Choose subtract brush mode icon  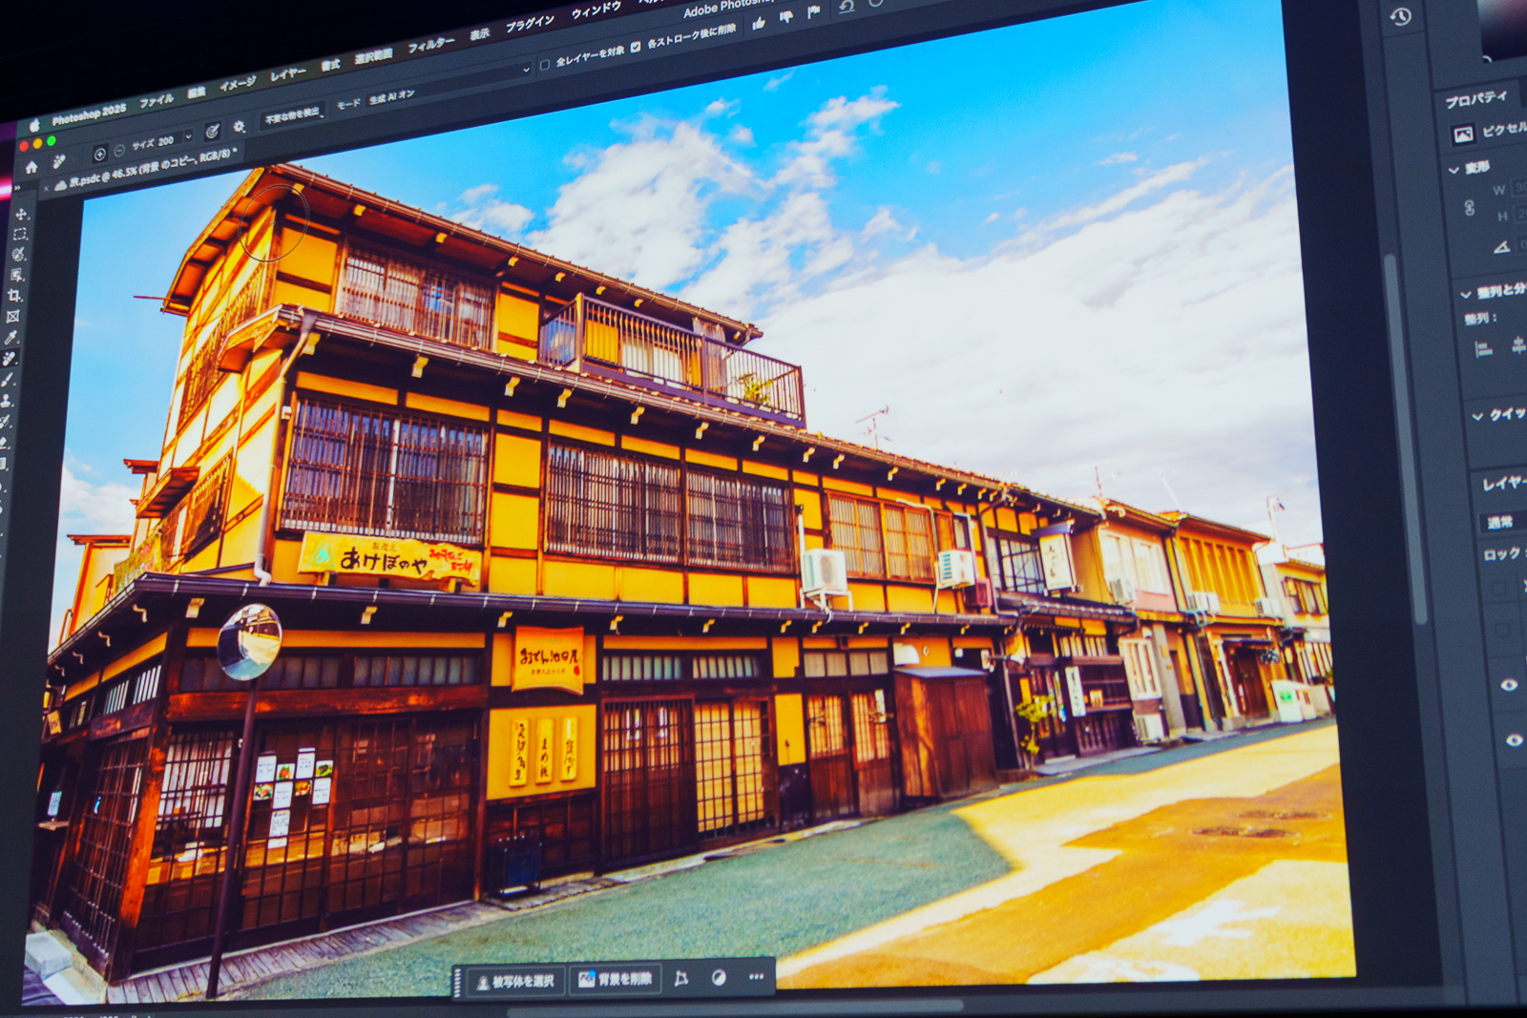pos(119,151)
